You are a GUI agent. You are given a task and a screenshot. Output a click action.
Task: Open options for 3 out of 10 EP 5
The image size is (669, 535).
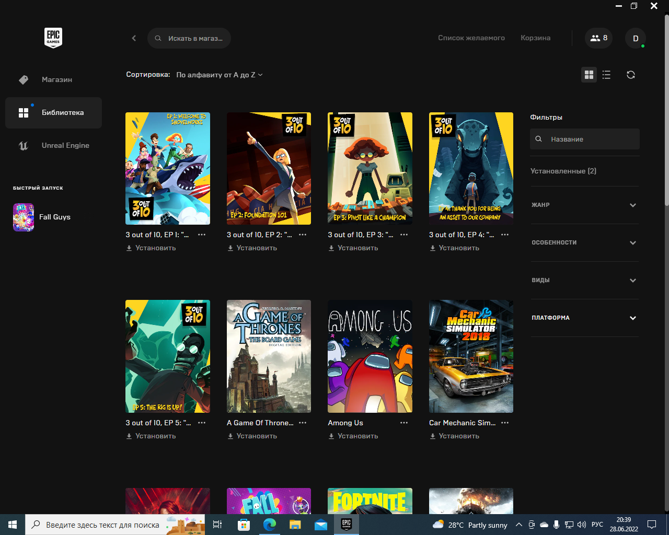[202, 423]
